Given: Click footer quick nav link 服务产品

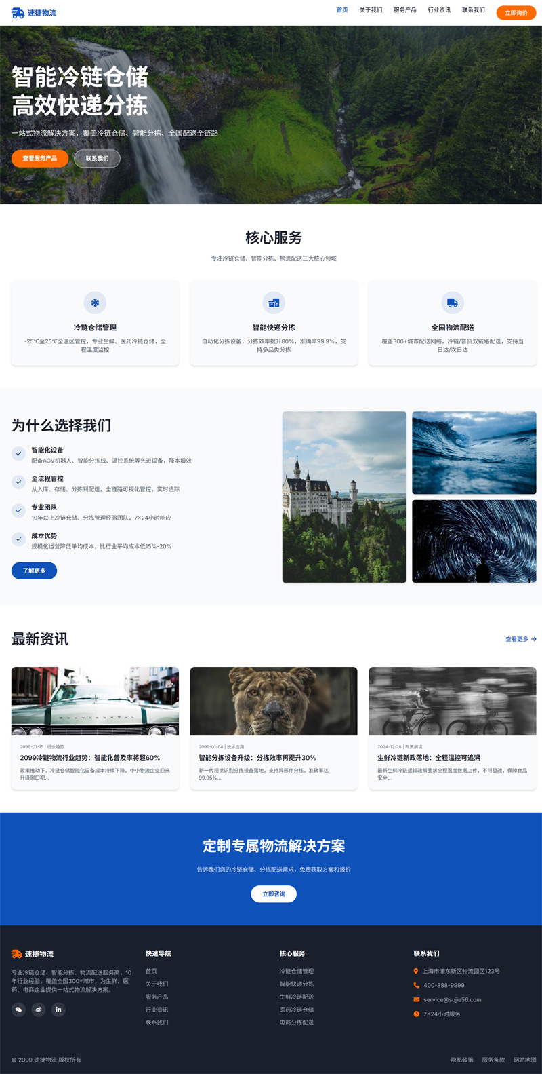Looking at the screenshot, I should (x=157, y=997).
